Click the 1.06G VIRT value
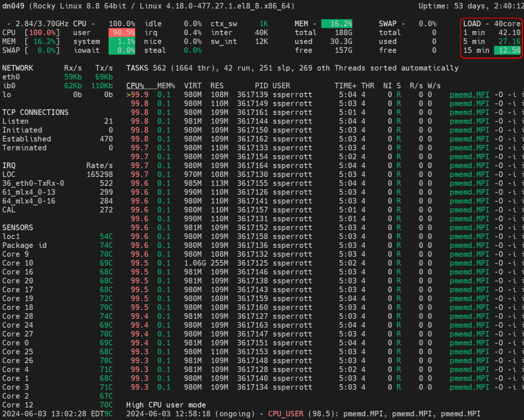 195,263
